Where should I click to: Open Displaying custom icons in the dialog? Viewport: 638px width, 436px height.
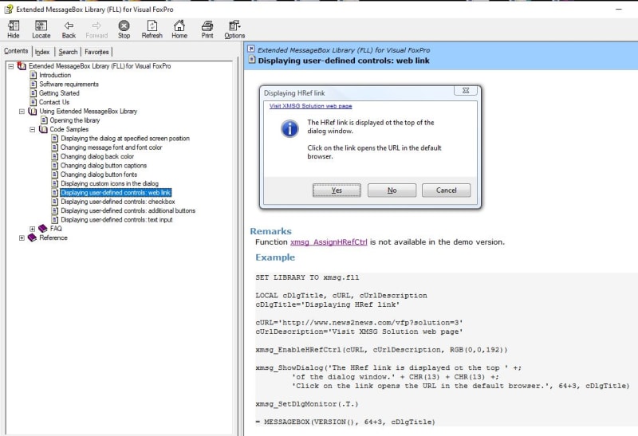(109, 183)
